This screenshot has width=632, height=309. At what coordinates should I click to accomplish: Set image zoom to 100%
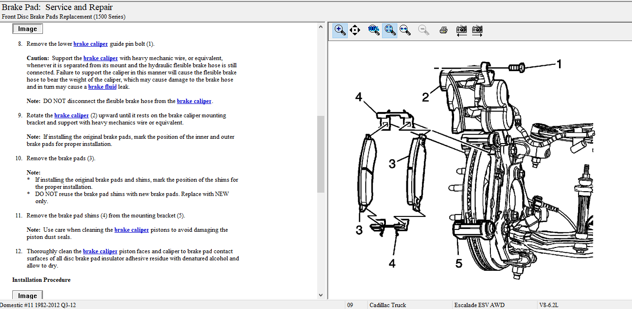click(x=373, y=30)
